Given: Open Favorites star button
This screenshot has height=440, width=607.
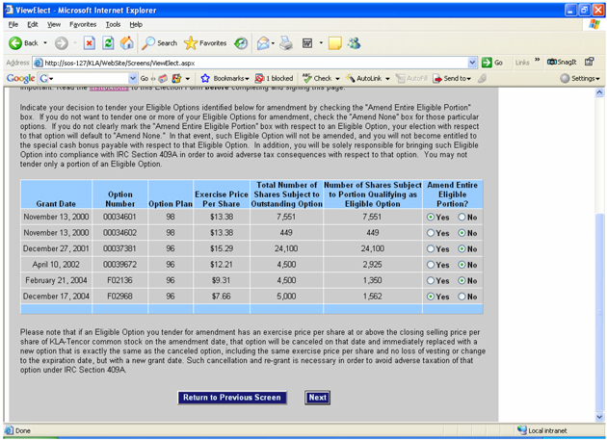Looking at the screenshot, I should click(205, 43).
